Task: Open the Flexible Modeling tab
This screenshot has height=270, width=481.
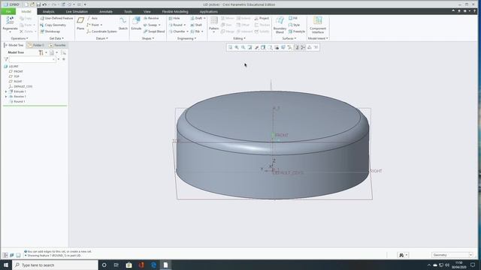Action: tap(175, 12)
